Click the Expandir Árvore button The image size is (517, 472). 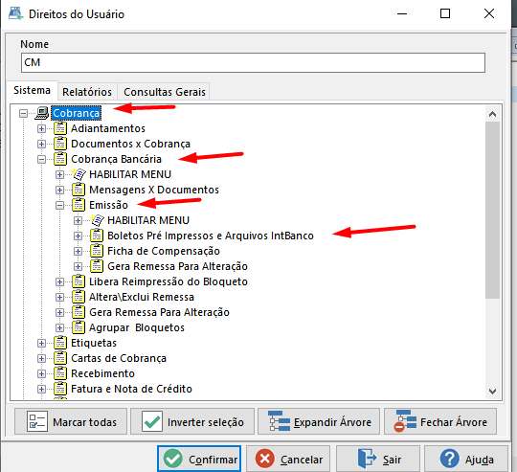click(319, 421)
